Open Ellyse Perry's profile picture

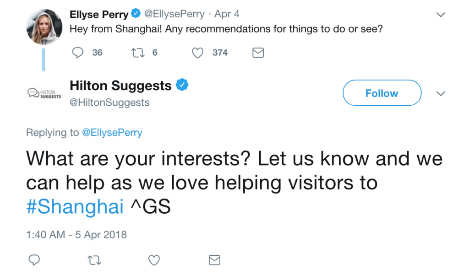tap(44, 27)
